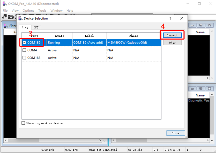Viewport: 216px width, 153px height.
Task: Check the COM188 port checkbox
Action: click(x=24, y=58)
